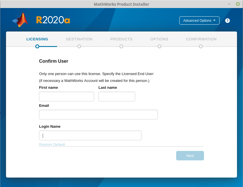The image size is (243, 187).
Task: Click into the Last name field
Action: [x=116, y=97]
